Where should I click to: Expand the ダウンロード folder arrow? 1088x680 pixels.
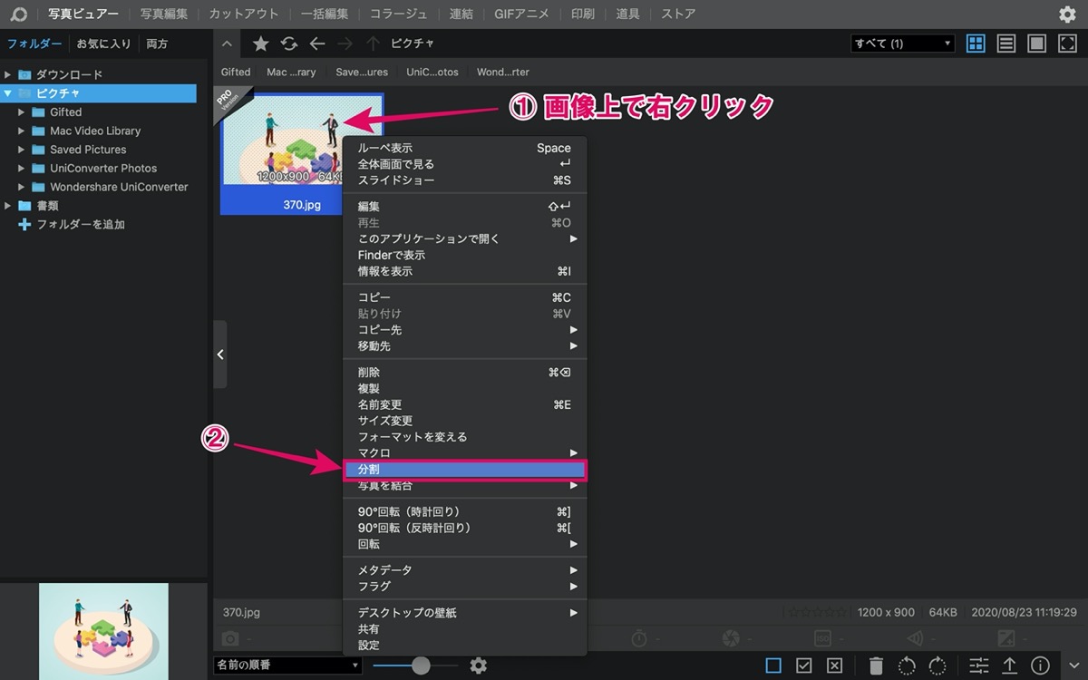tap(7, 74)
